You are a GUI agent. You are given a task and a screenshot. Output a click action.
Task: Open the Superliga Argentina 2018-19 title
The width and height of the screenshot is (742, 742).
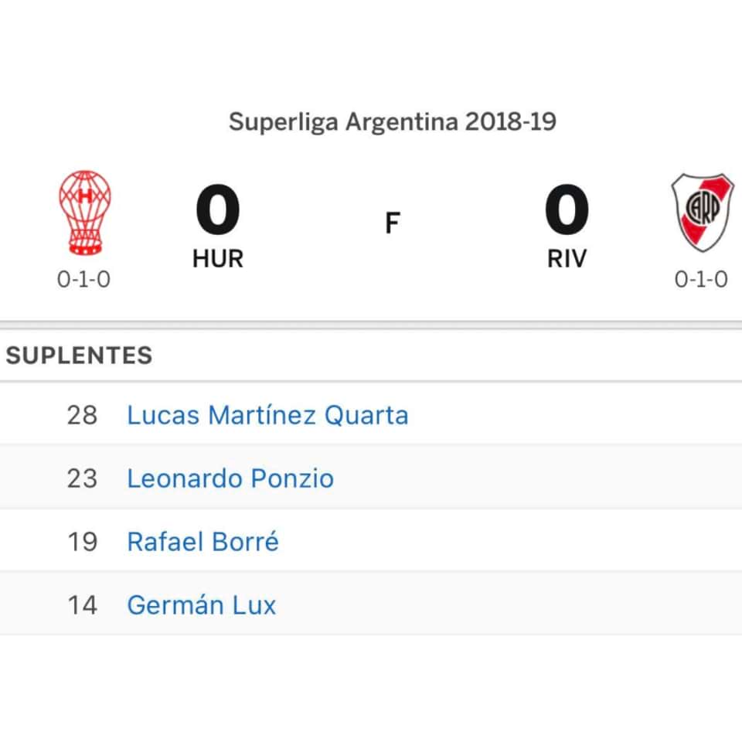pos(393,122)
